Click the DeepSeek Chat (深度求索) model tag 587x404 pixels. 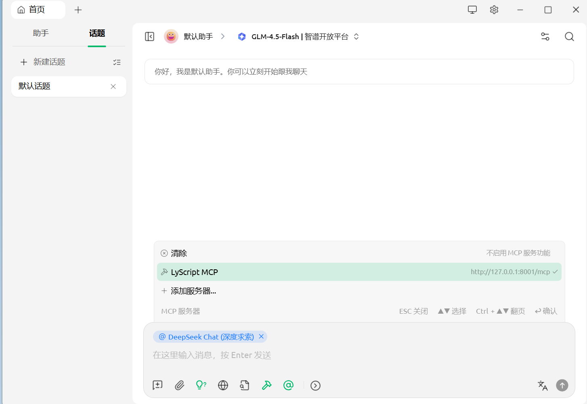(211, 337)
